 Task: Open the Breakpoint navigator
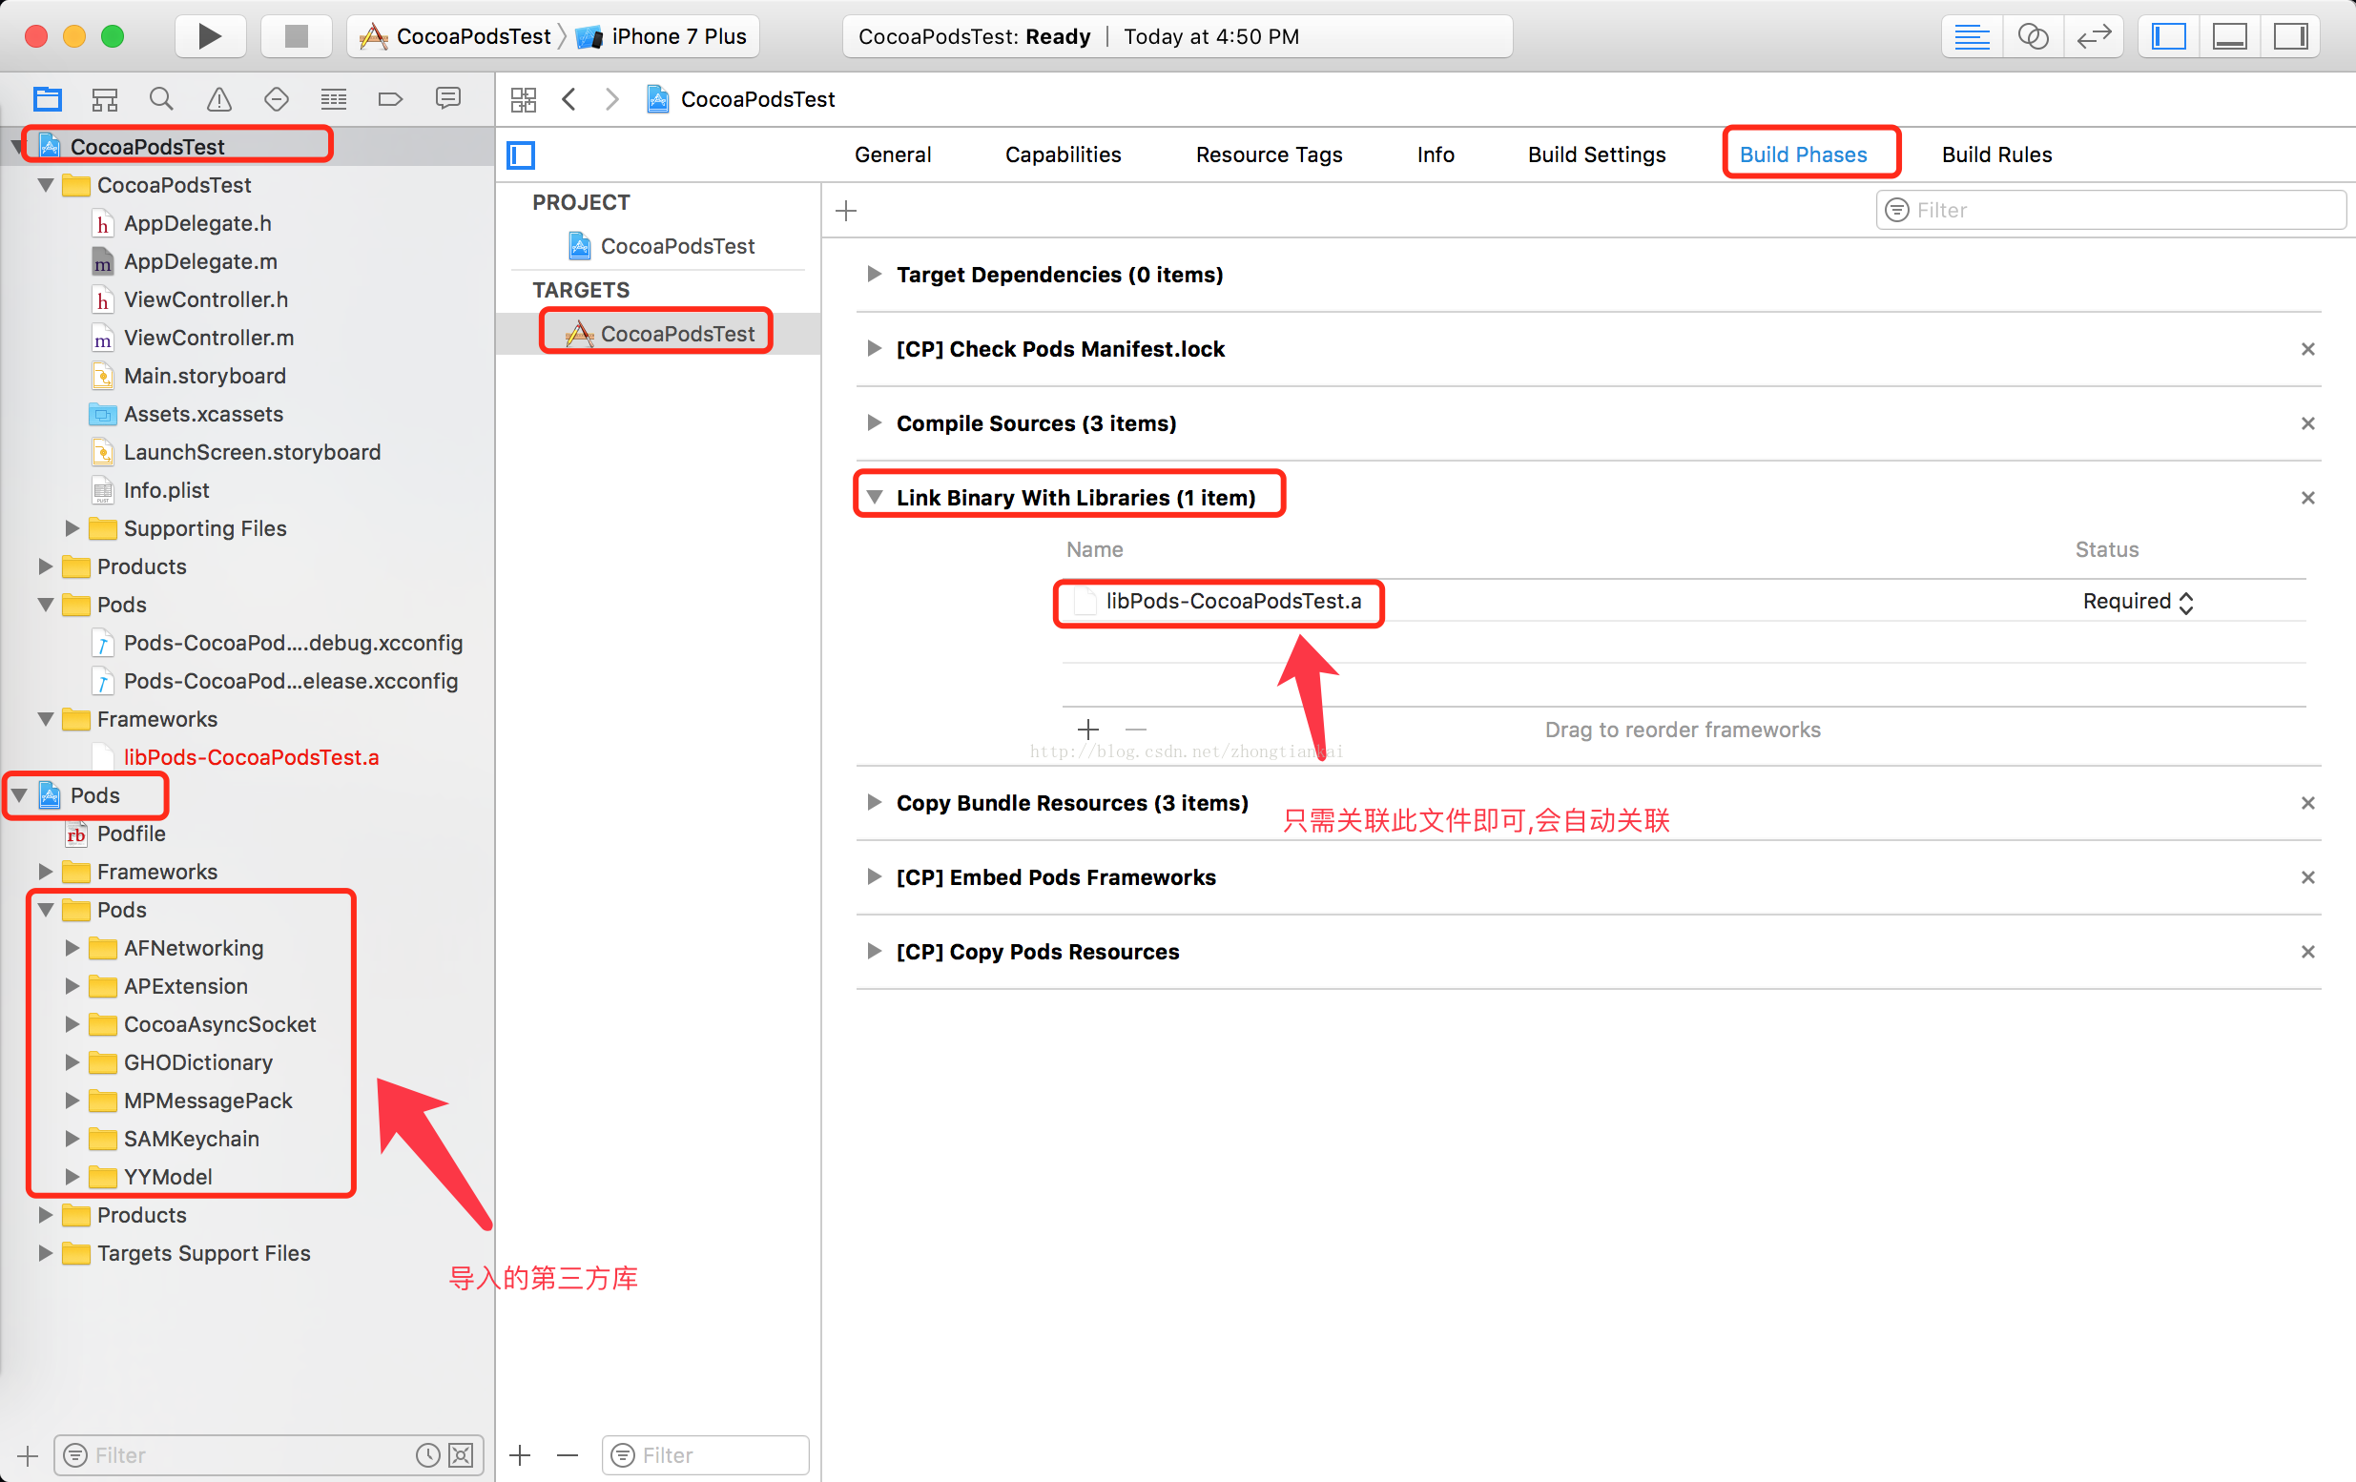coord(390,99)
